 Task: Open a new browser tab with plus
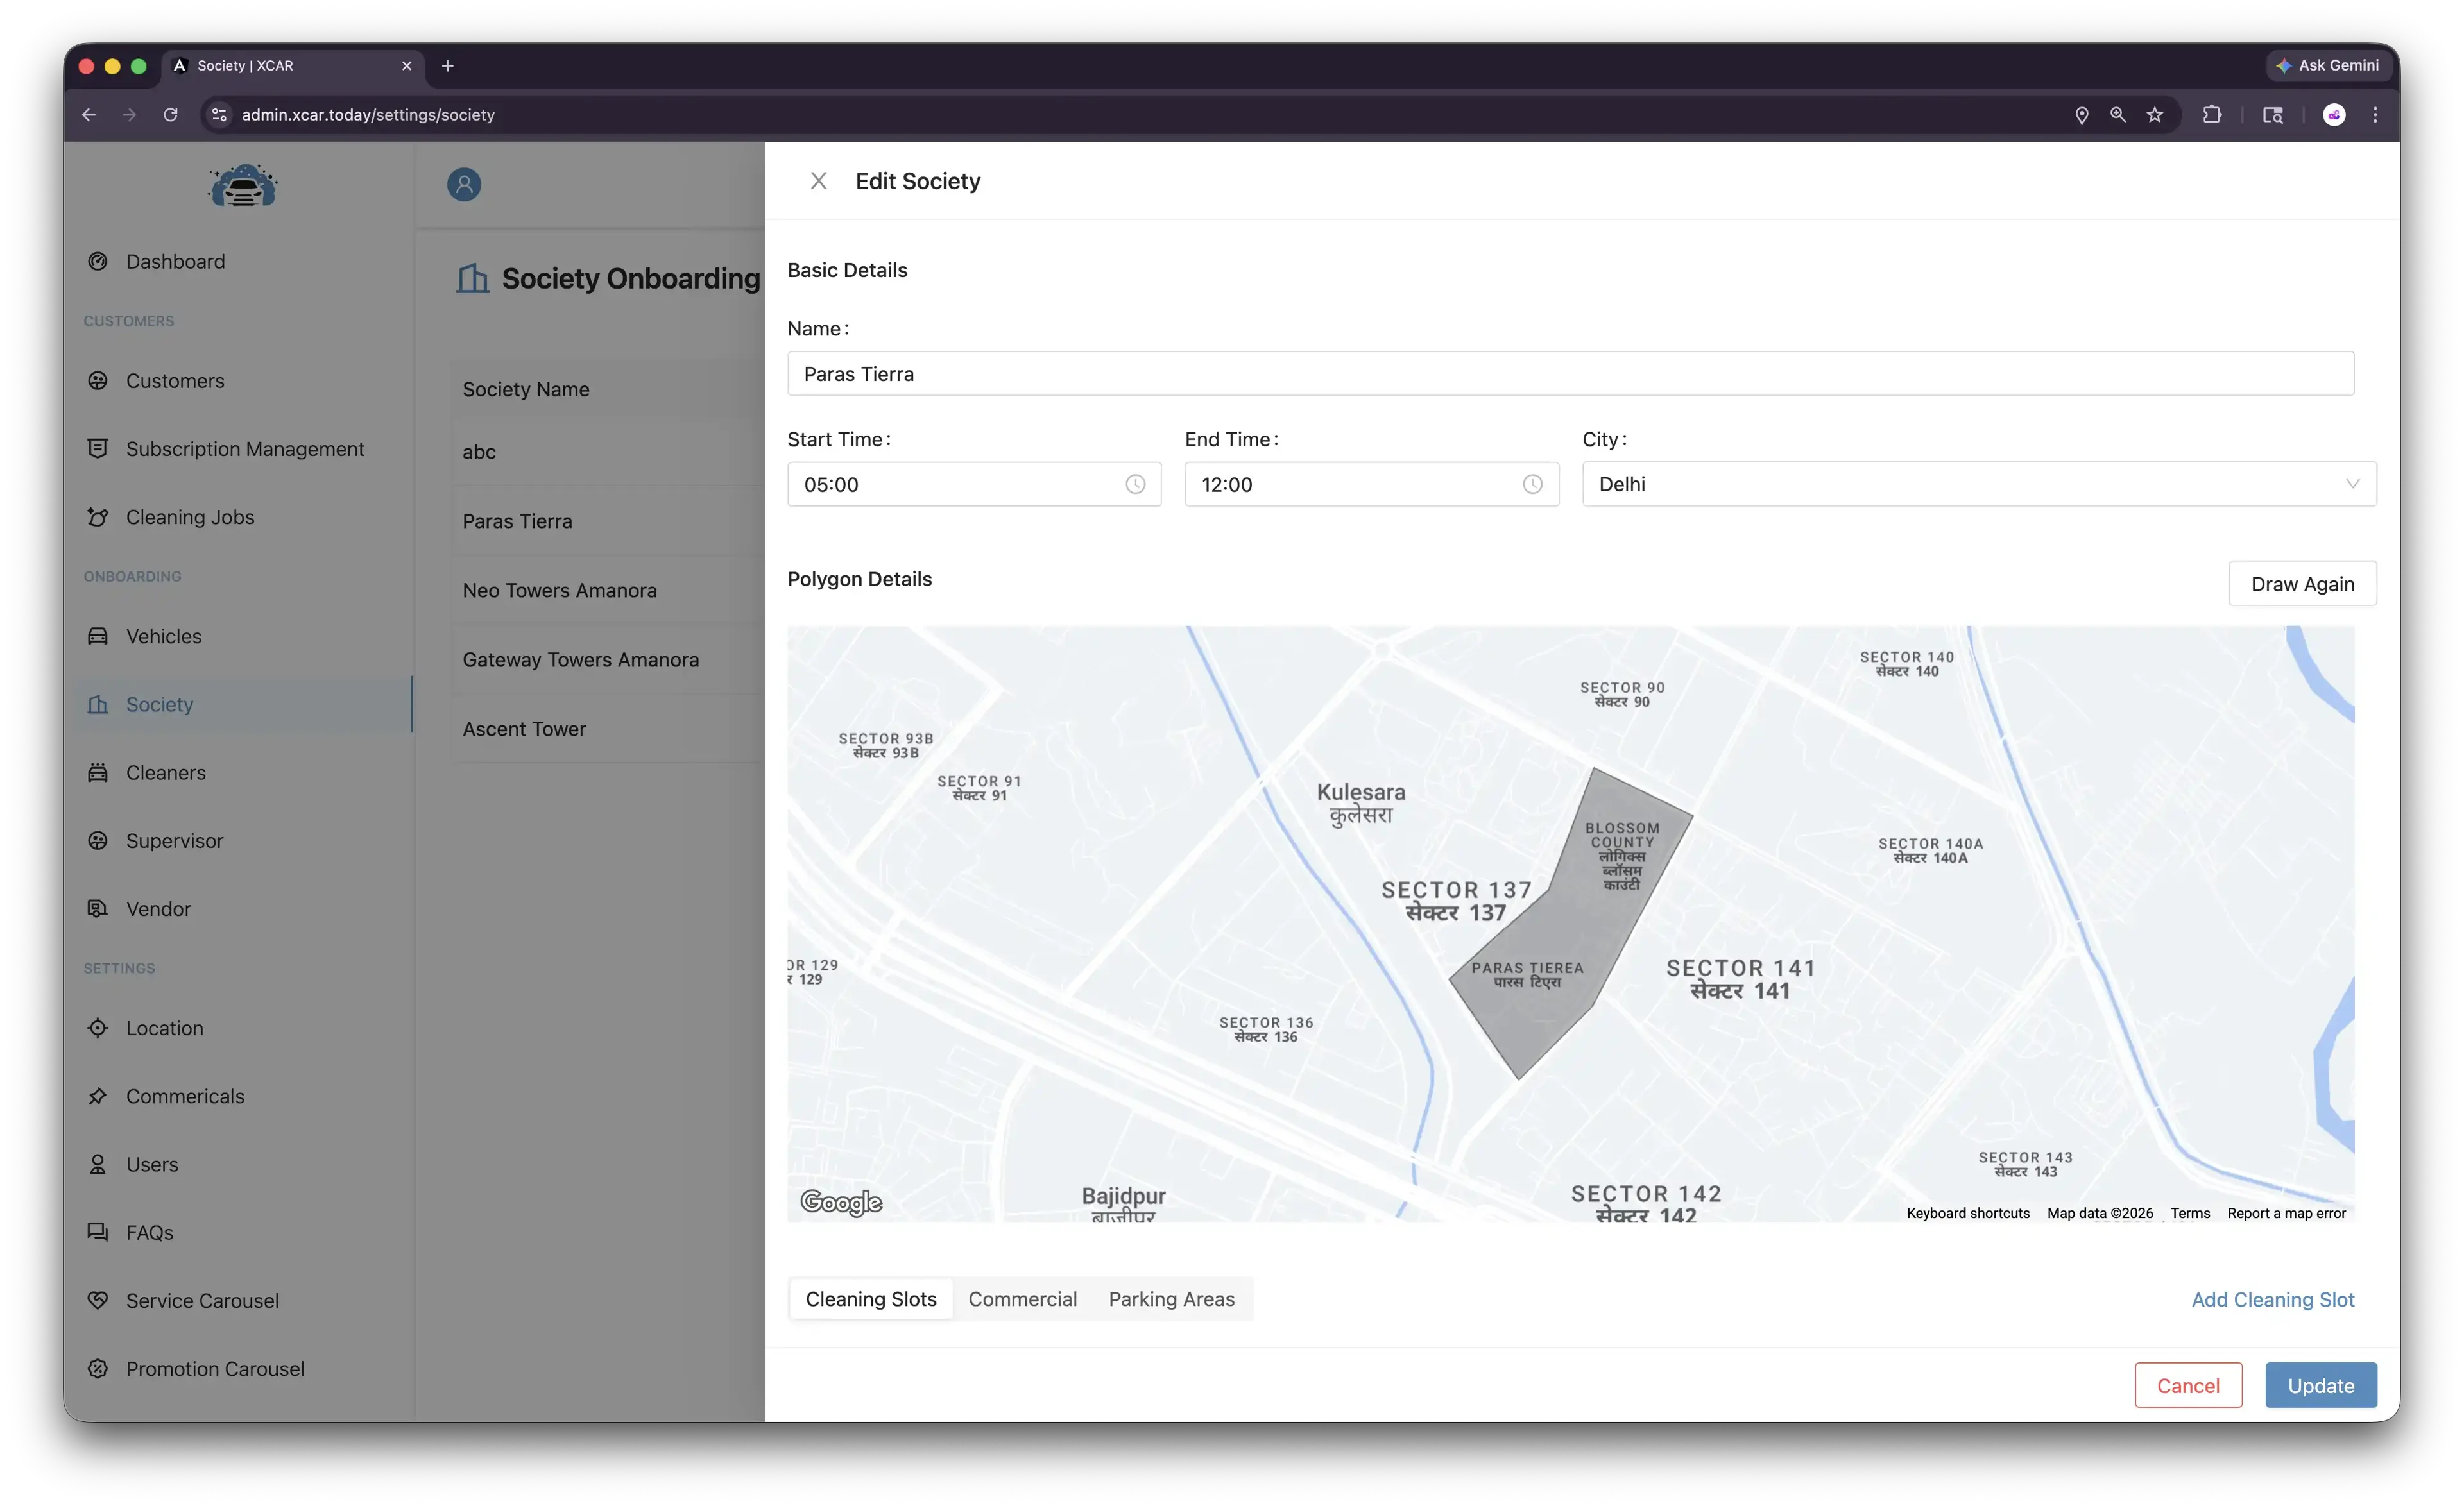(447, 66)
